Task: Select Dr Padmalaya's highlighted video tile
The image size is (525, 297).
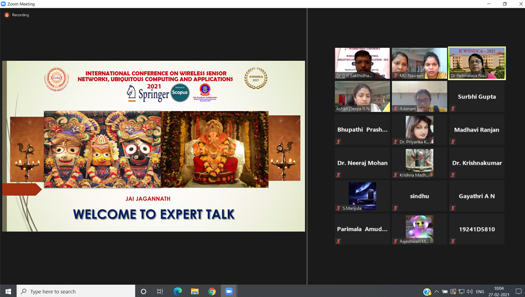Action: [477, 63]
